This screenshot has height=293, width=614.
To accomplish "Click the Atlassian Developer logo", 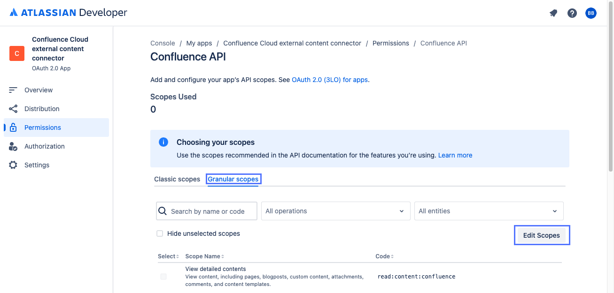I will click(68, 13).
